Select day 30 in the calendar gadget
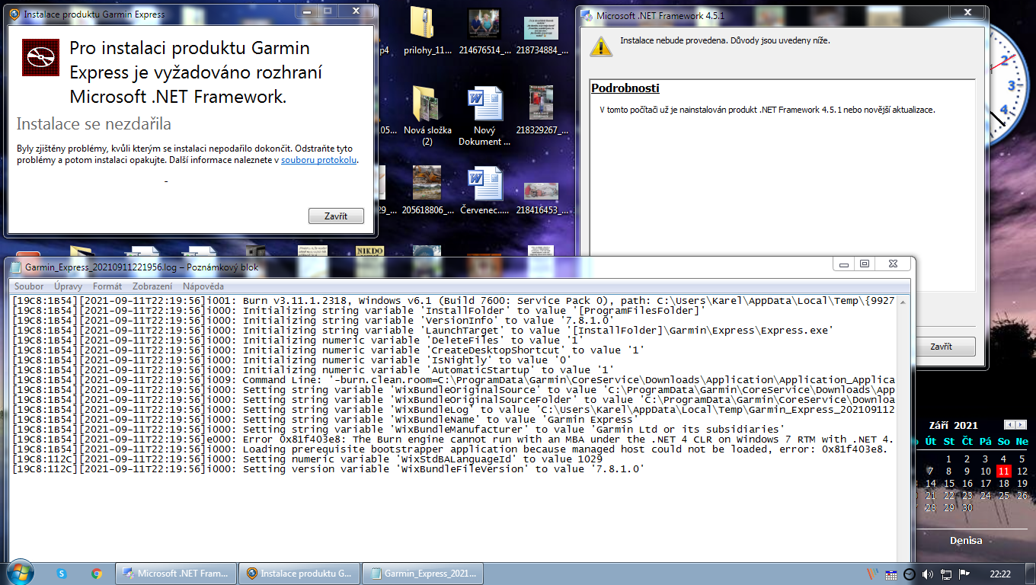The image size is (1036, 585). pos(967,508)
